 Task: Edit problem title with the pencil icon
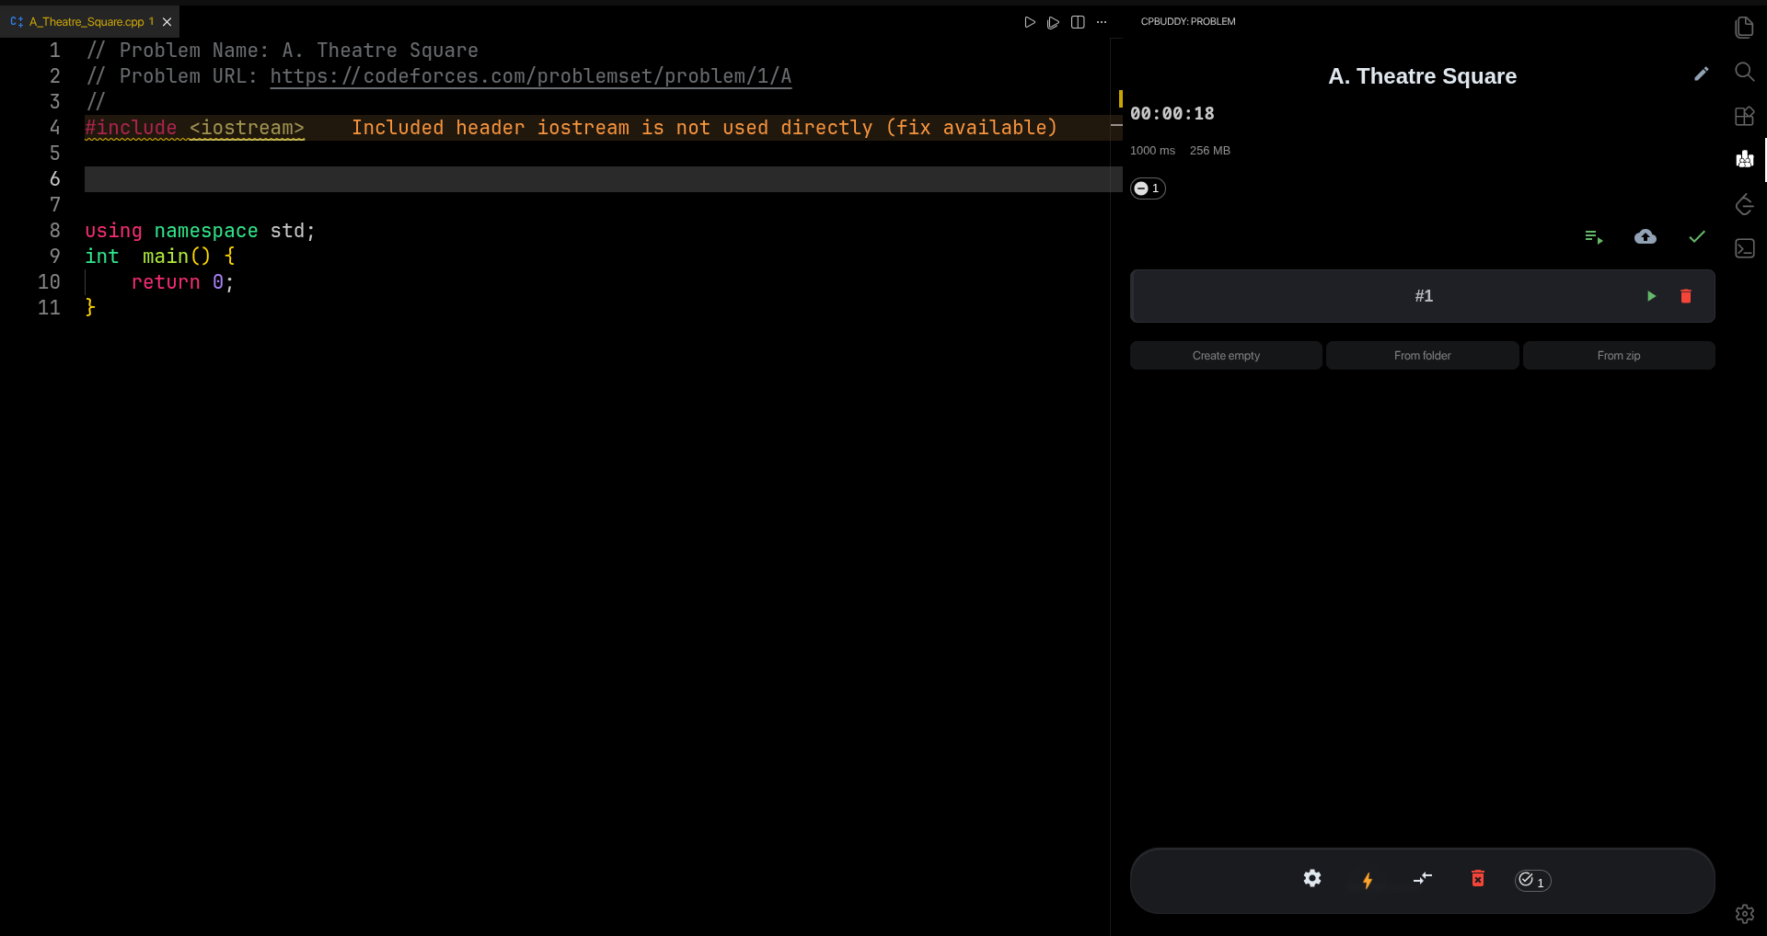click(x=1701, y=74)
